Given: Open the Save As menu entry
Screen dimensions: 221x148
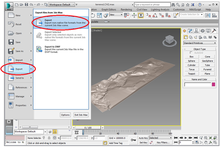Looking at the screenshot, I should coord(19,51).
